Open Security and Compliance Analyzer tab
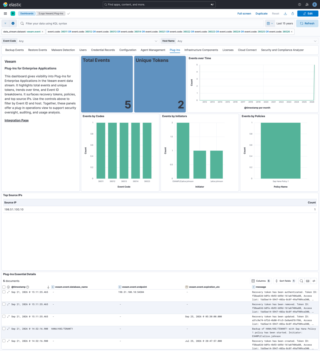The width and height of the screenshot is (320, 351). [x=282, y=50]
